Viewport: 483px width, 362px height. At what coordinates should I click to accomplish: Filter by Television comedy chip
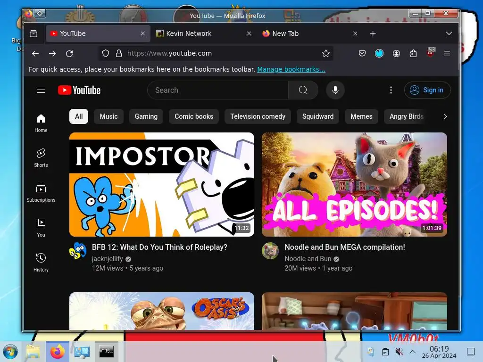[x=258, y=116]
